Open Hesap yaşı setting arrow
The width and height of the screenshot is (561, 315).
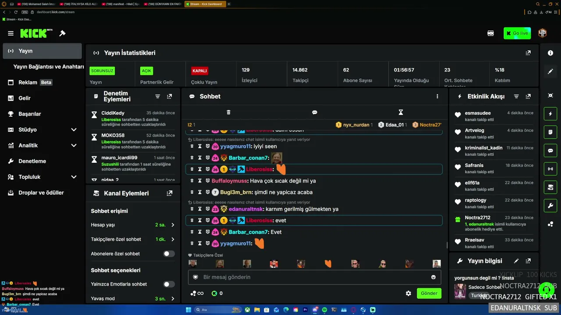click(173, 225)
